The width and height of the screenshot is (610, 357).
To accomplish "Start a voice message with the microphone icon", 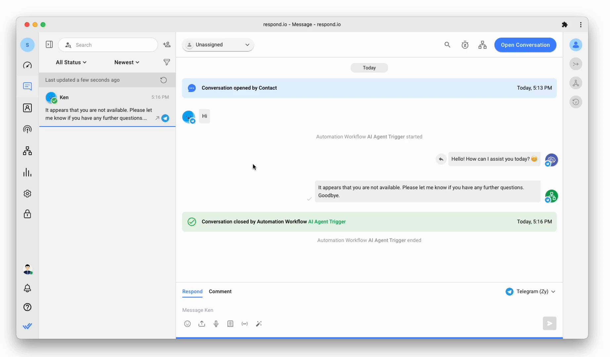I will coord(216,324).
